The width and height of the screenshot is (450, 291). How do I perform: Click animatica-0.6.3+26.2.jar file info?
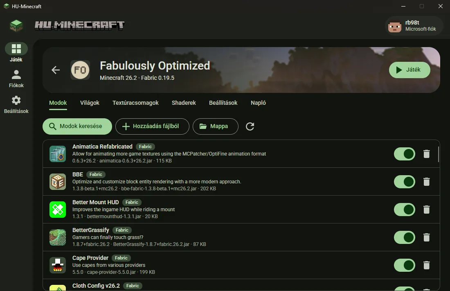[x=122, y=161]
